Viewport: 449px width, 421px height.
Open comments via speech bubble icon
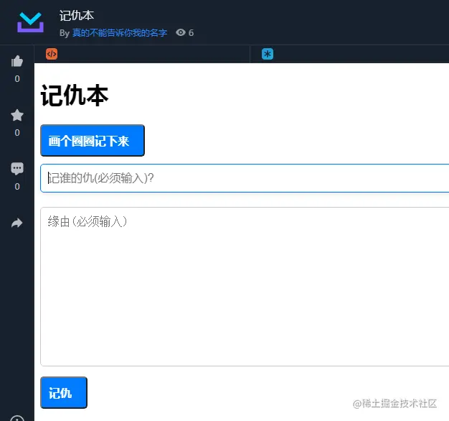[x=17, y=169]
